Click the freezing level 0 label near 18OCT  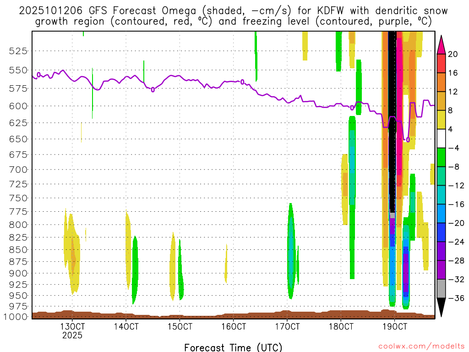(x=352, y=108)
